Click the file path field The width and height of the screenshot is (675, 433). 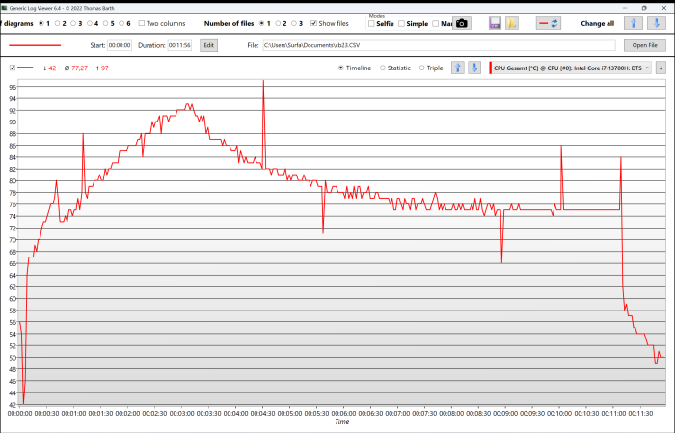tap(439, 45)
